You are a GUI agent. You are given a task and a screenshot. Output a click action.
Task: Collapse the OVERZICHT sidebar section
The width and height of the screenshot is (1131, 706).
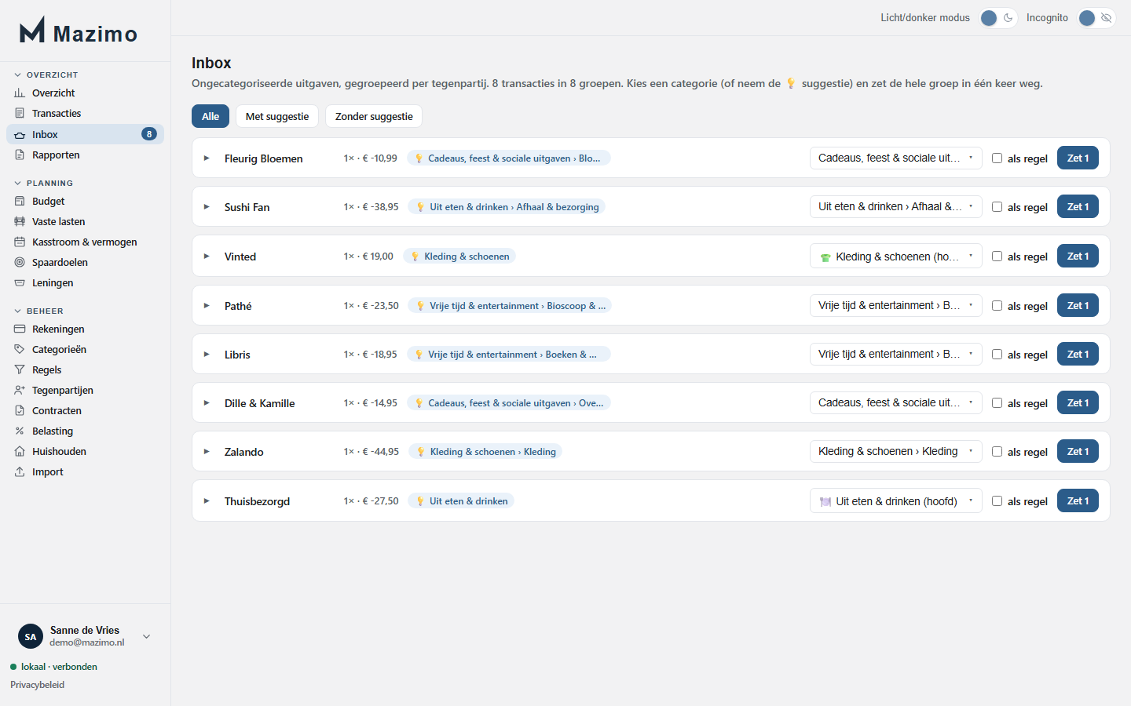click(x=46, y=75)
